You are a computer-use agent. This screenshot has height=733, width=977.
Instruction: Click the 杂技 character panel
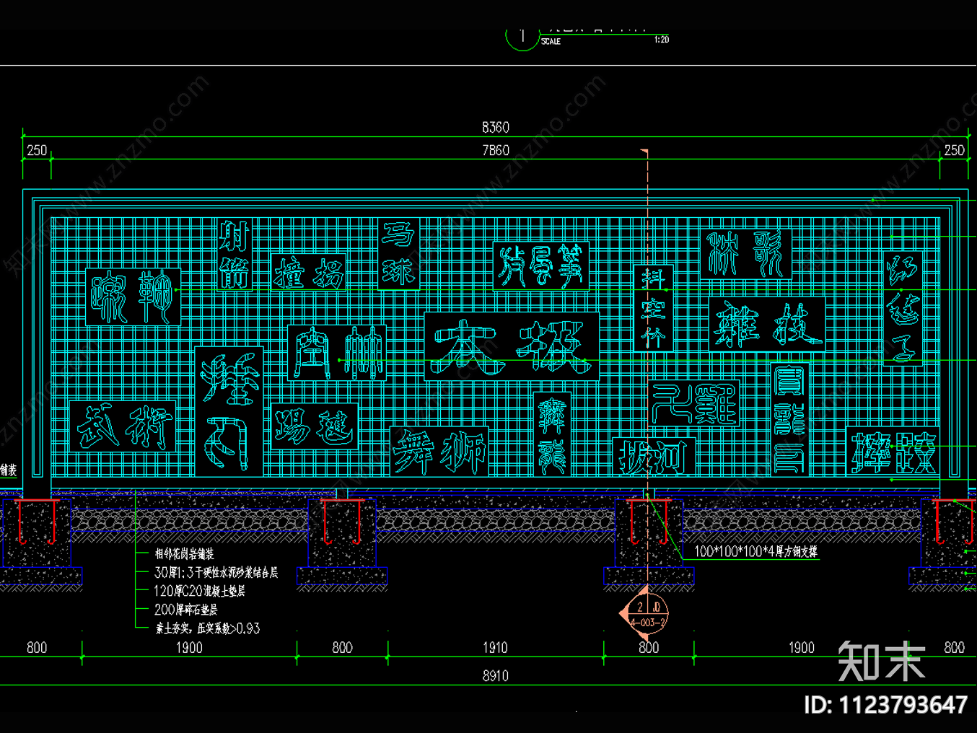pyautogui.click(x=767, y=324)
